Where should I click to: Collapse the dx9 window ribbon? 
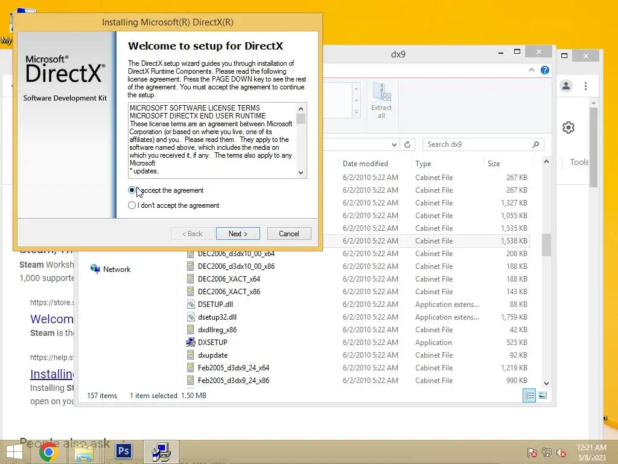click(531, 70)
